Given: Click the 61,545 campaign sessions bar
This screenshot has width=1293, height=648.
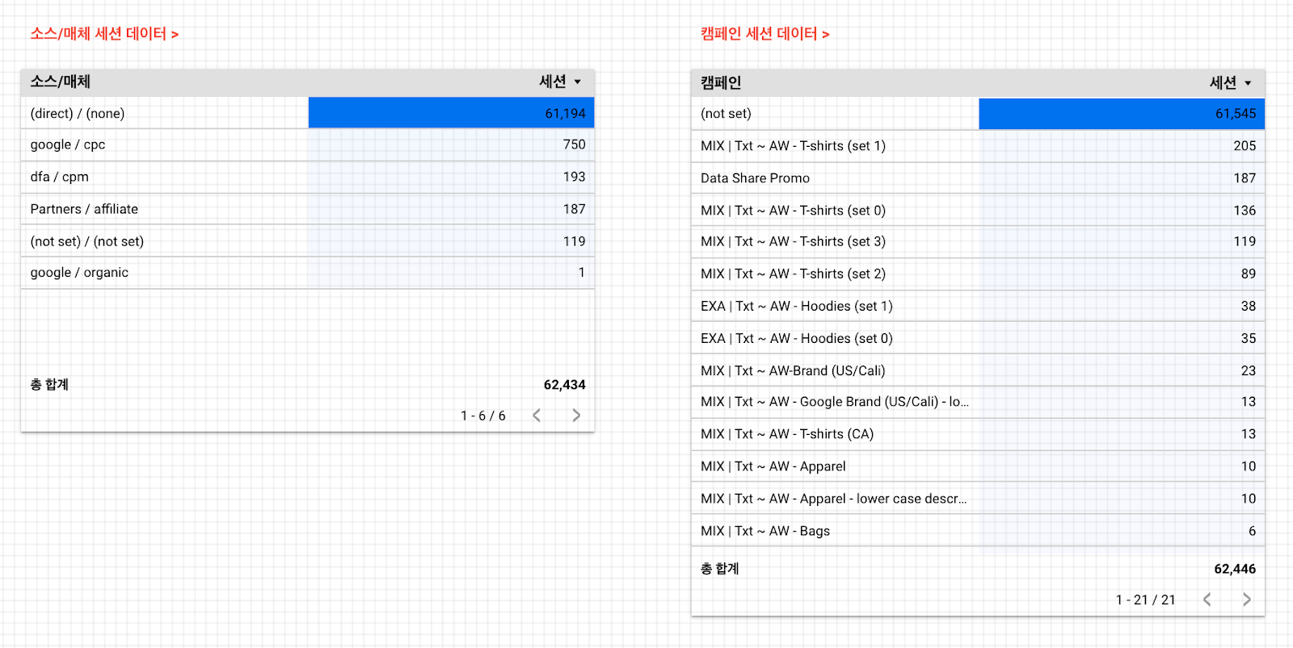Looking at the screenshot, I should point(1122,114).
